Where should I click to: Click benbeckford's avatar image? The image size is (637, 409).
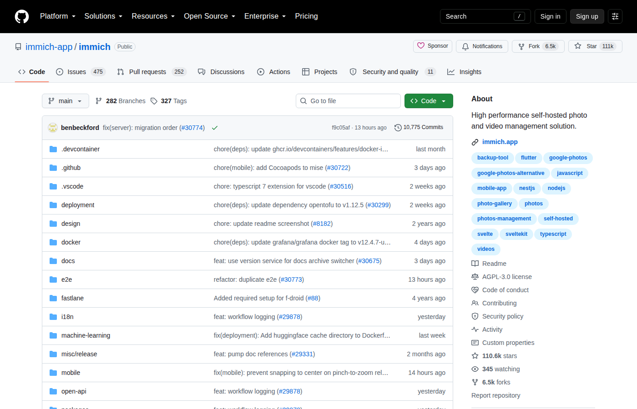click(x=53, y=128)
